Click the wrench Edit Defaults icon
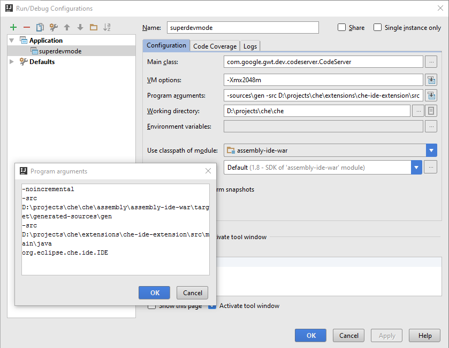Image resolution: width=449 pixels, height=348 pixels. click(53, 27)
